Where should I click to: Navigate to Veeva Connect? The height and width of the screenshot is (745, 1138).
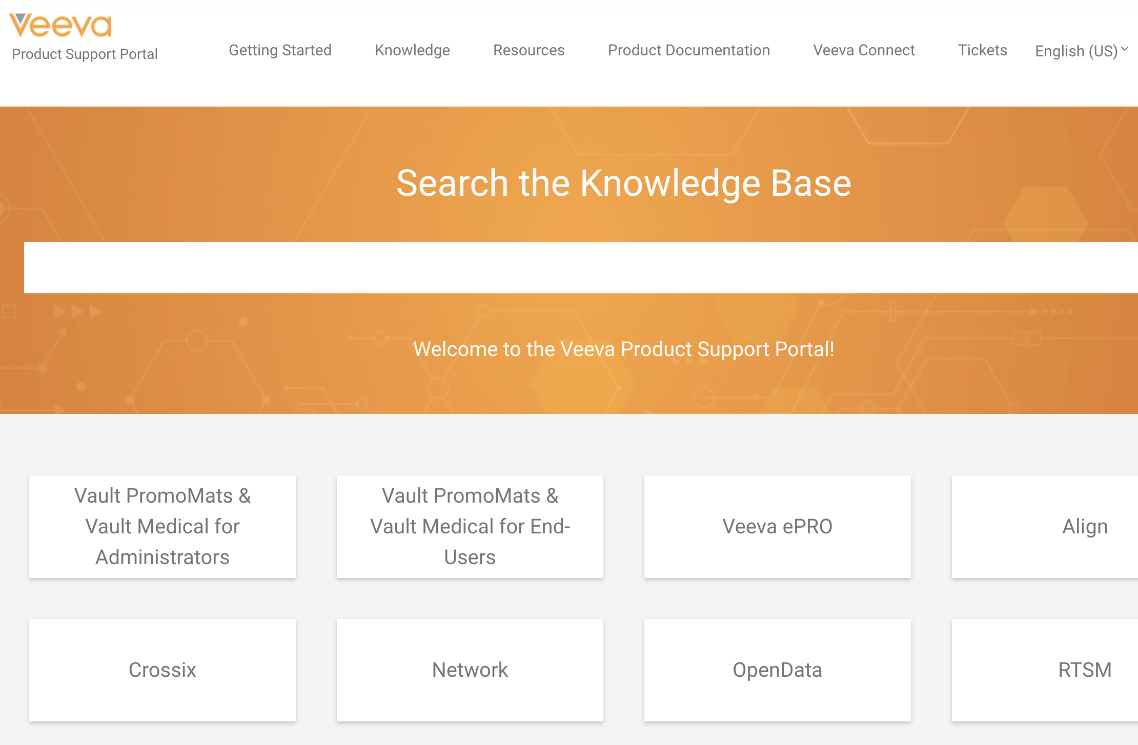coord(864,50)
